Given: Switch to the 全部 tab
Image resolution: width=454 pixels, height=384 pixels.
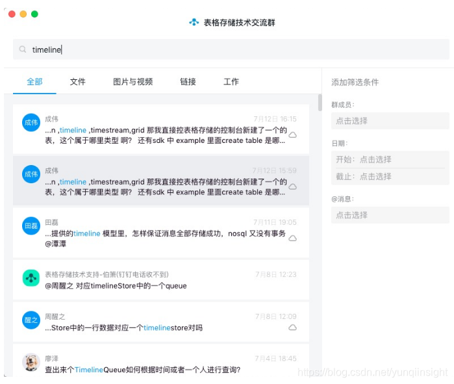Looking at the screenshot, I should pyautogui.click(x=34, y=82).
